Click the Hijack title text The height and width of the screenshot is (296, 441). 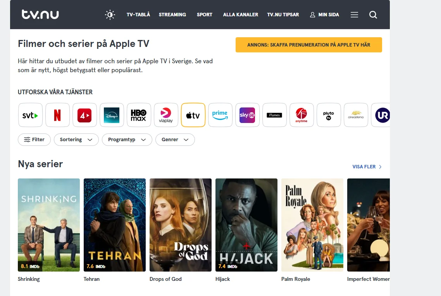223,279
